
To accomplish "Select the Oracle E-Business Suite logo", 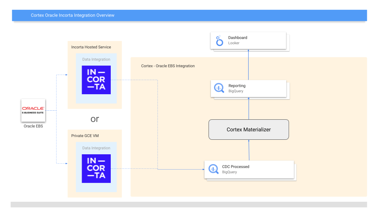I will (33, 110).
